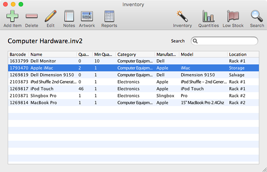
Task: Click the Slingbox manufacturer cell
Action: point(165,96)
